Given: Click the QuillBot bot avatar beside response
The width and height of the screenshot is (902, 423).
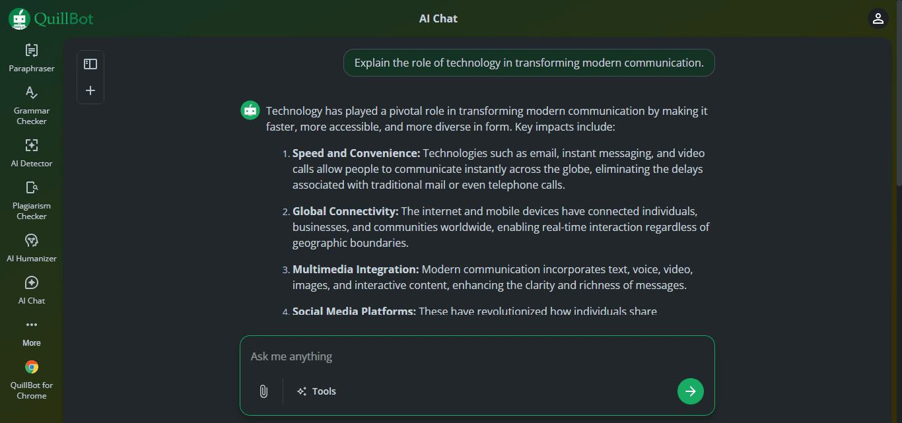Looking at the screenshot, I should [250, 111].
